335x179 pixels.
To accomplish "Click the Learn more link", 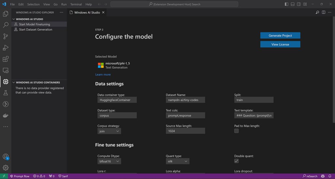I will (x=103, y=74).
